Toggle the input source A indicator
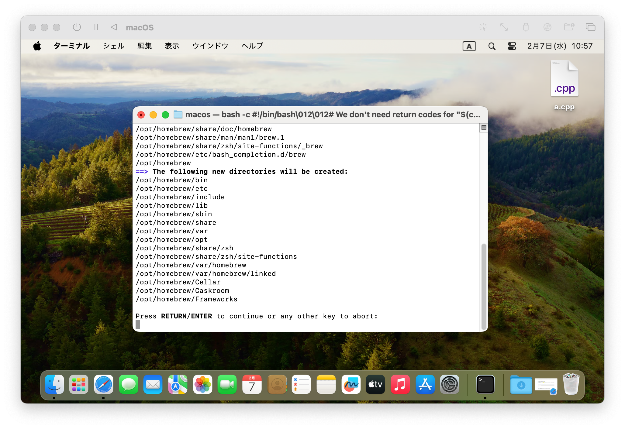Screen dimensions: 625x429 point(469,46)
